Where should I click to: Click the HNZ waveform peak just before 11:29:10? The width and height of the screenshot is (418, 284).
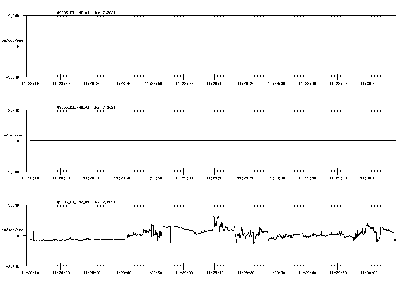click(x=213, y=216)
